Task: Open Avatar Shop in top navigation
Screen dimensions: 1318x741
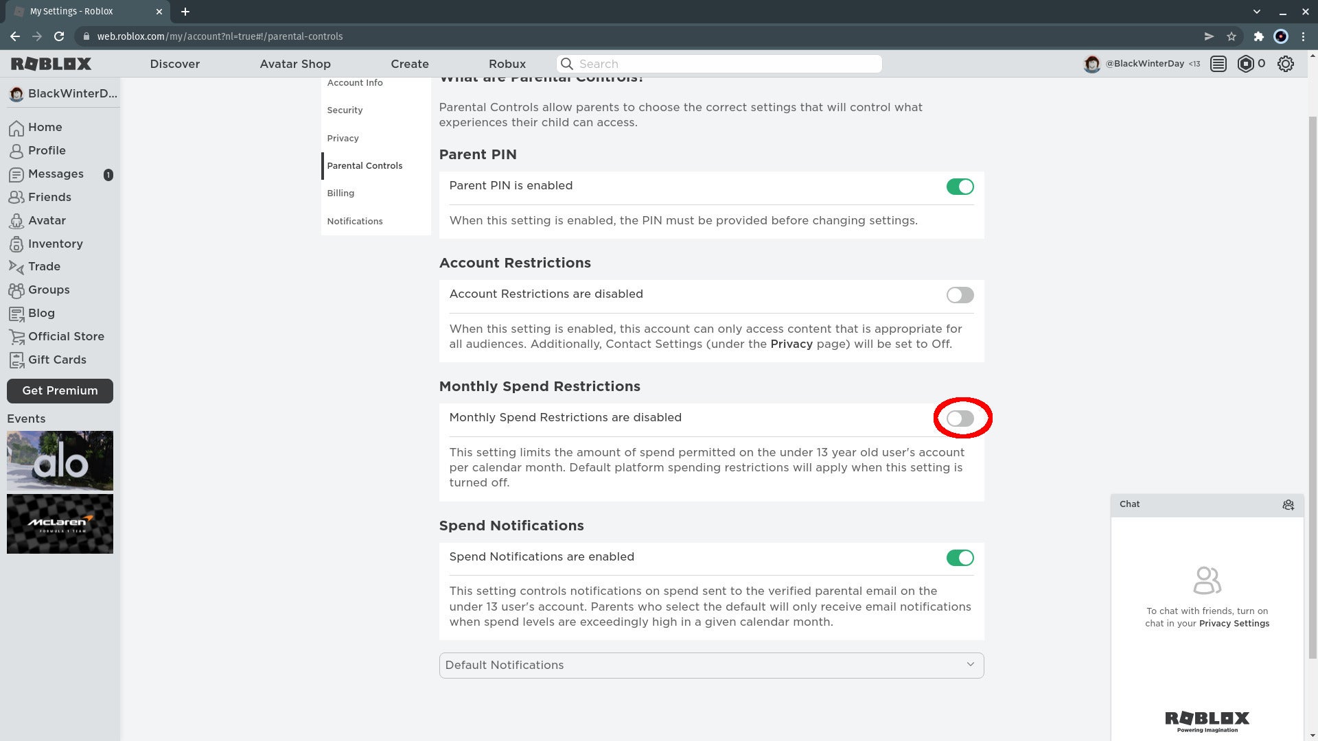Action: click(295, 64)
